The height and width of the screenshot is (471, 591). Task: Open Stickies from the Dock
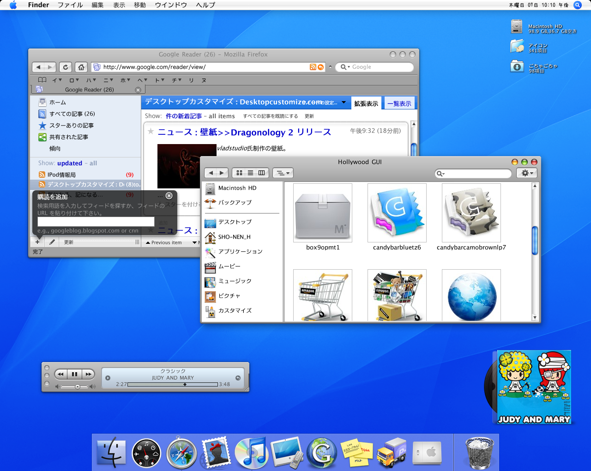[356, 453]
